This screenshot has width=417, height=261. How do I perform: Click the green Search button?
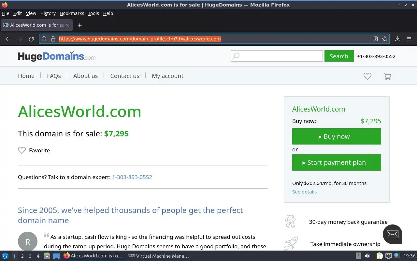(x=339, y=56)
